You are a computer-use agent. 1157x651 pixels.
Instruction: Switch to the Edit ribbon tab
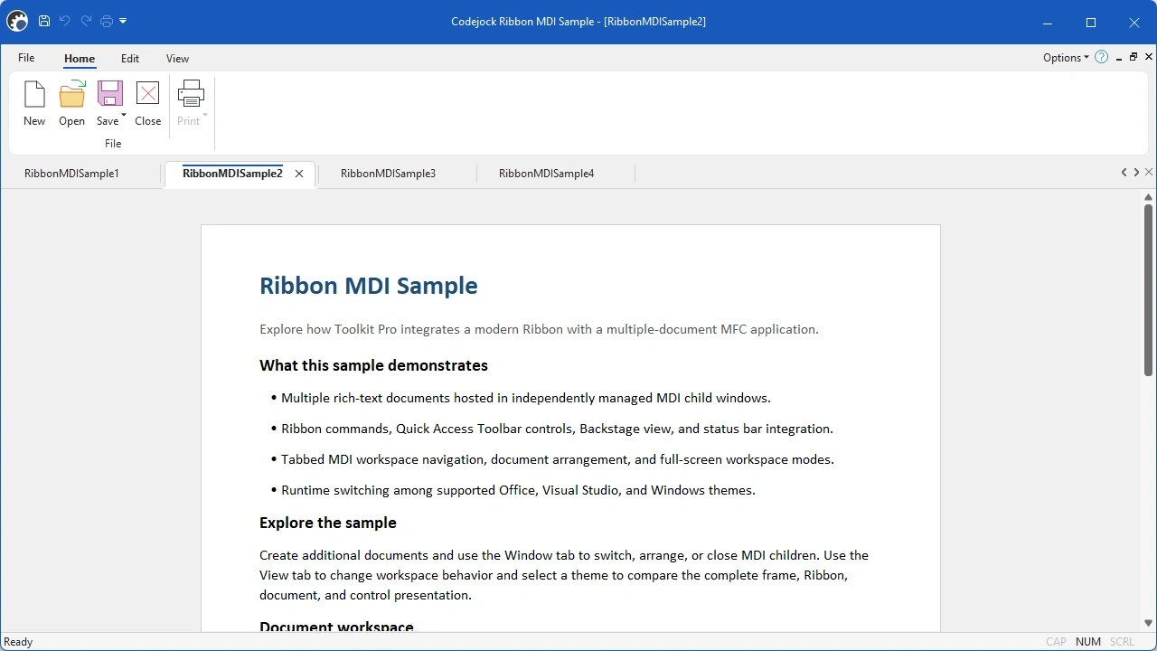[130, 58]
